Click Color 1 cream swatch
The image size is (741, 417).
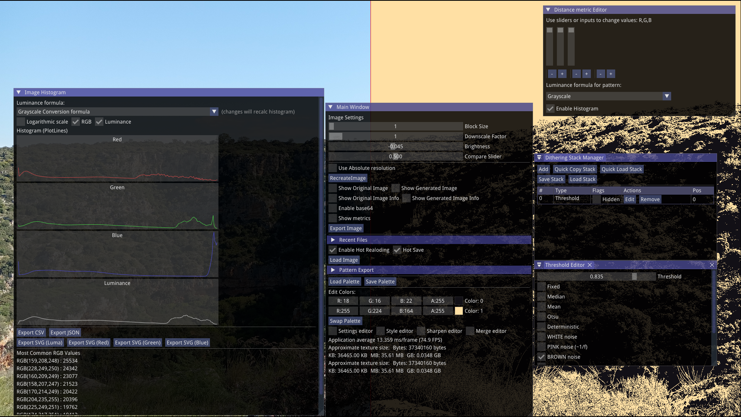click(458, 311)
